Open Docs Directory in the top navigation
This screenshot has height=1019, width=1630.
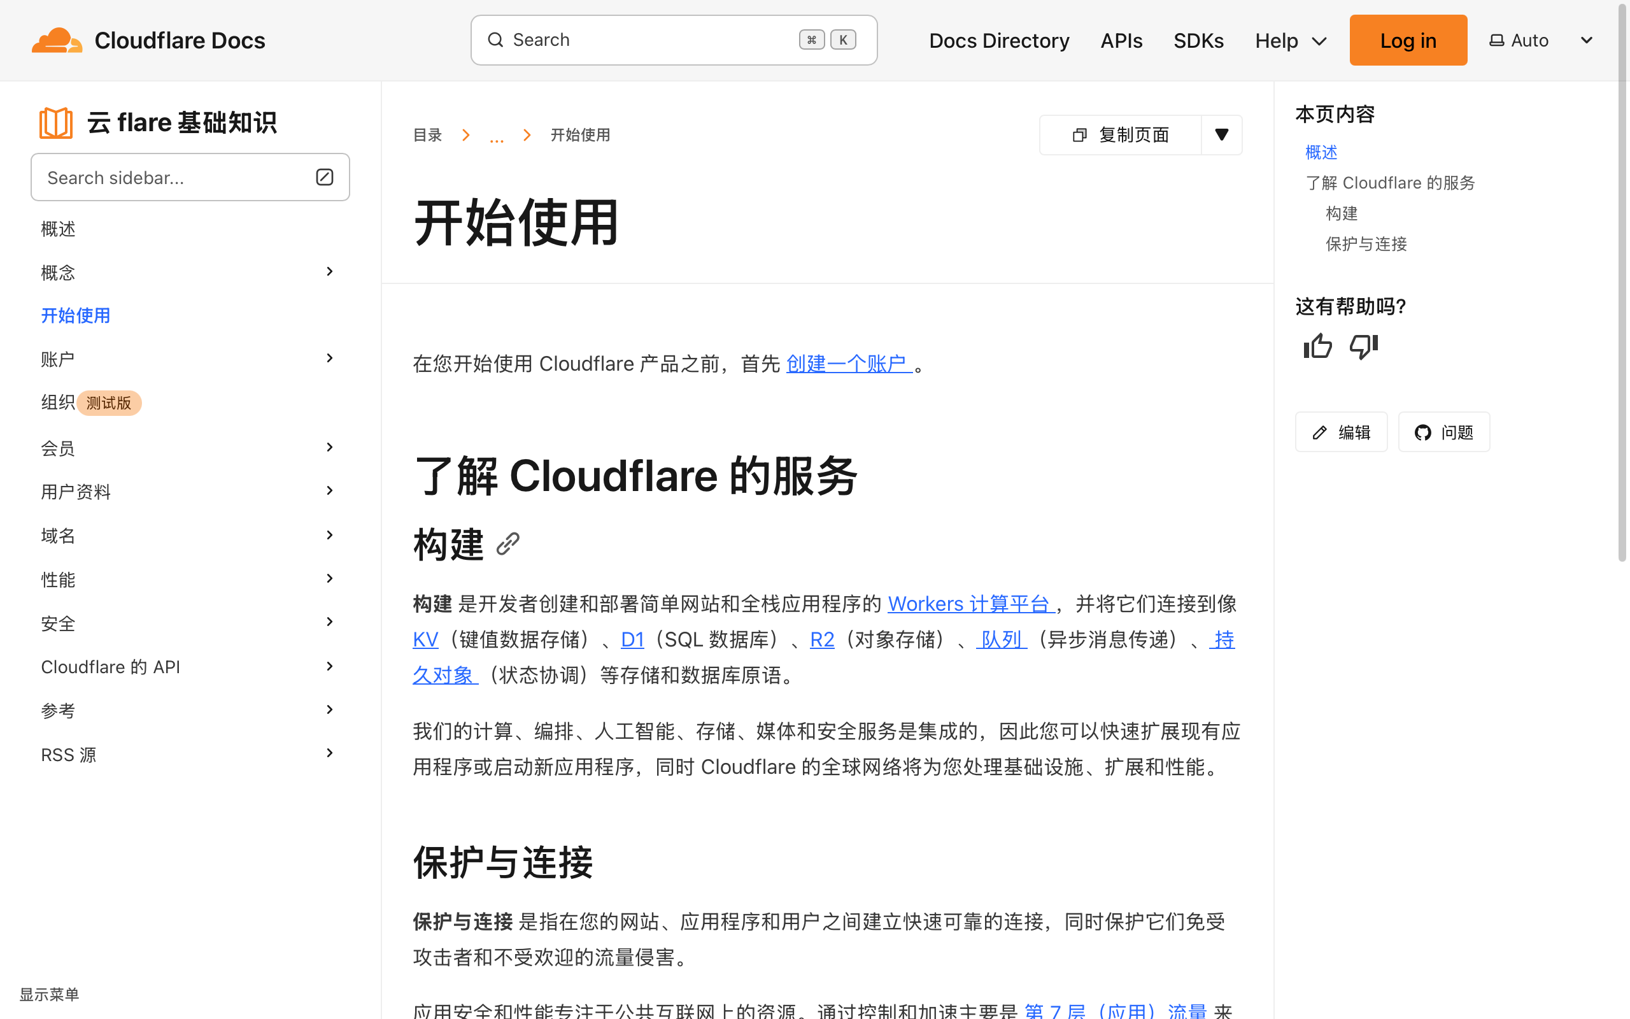tap(999, 40)
